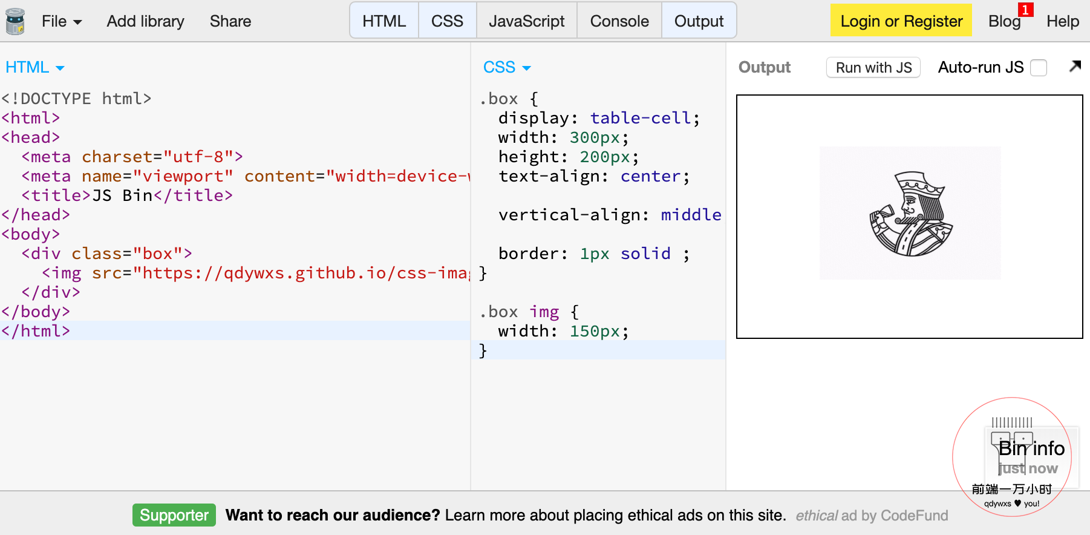Open the Add library menu
This screenshot has width=1090, height=535.
(x=145, y=21)
